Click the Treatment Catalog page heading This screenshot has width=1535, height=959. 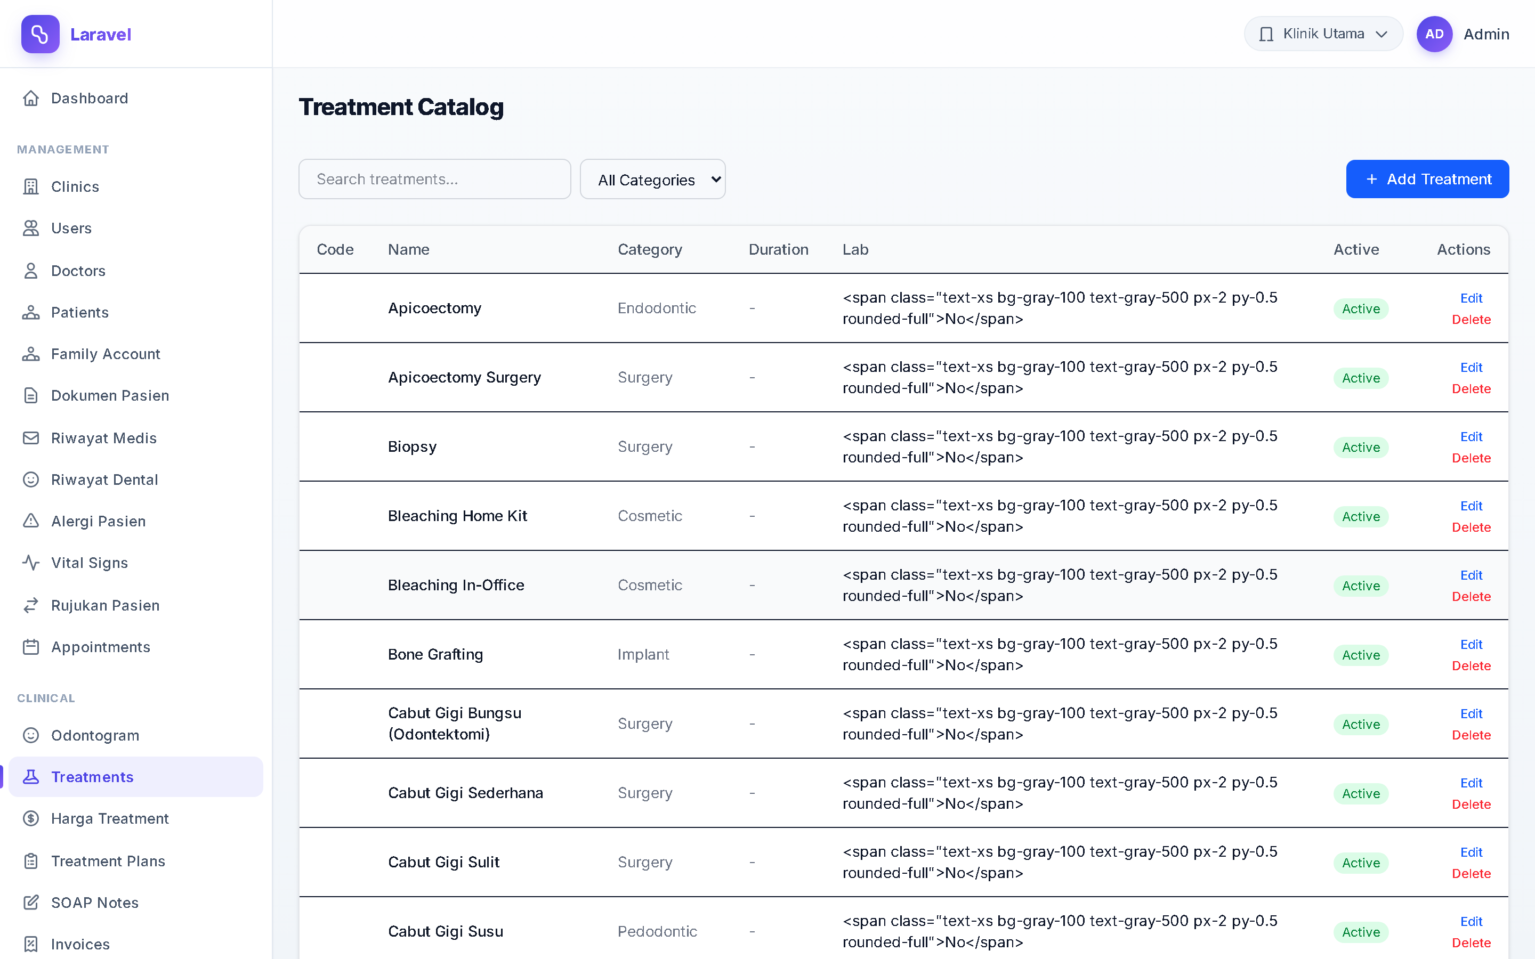(x=401, y=107)
